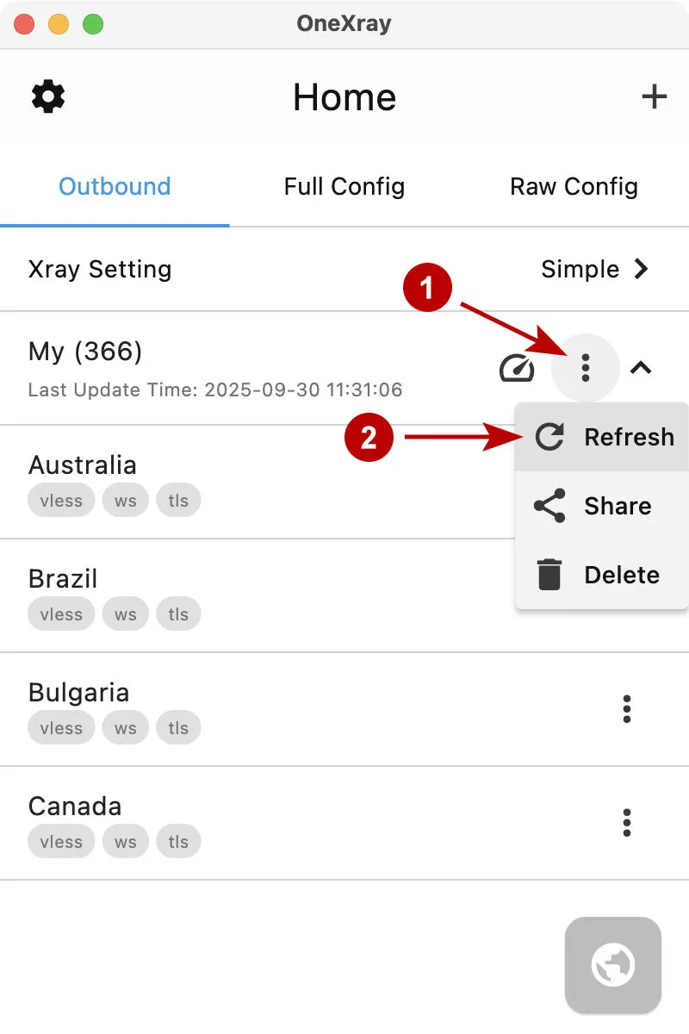Viewport: 689px width, 1034px height.
Task: Open the Xray Setting Simple chevron
Action: pos(641,270)
